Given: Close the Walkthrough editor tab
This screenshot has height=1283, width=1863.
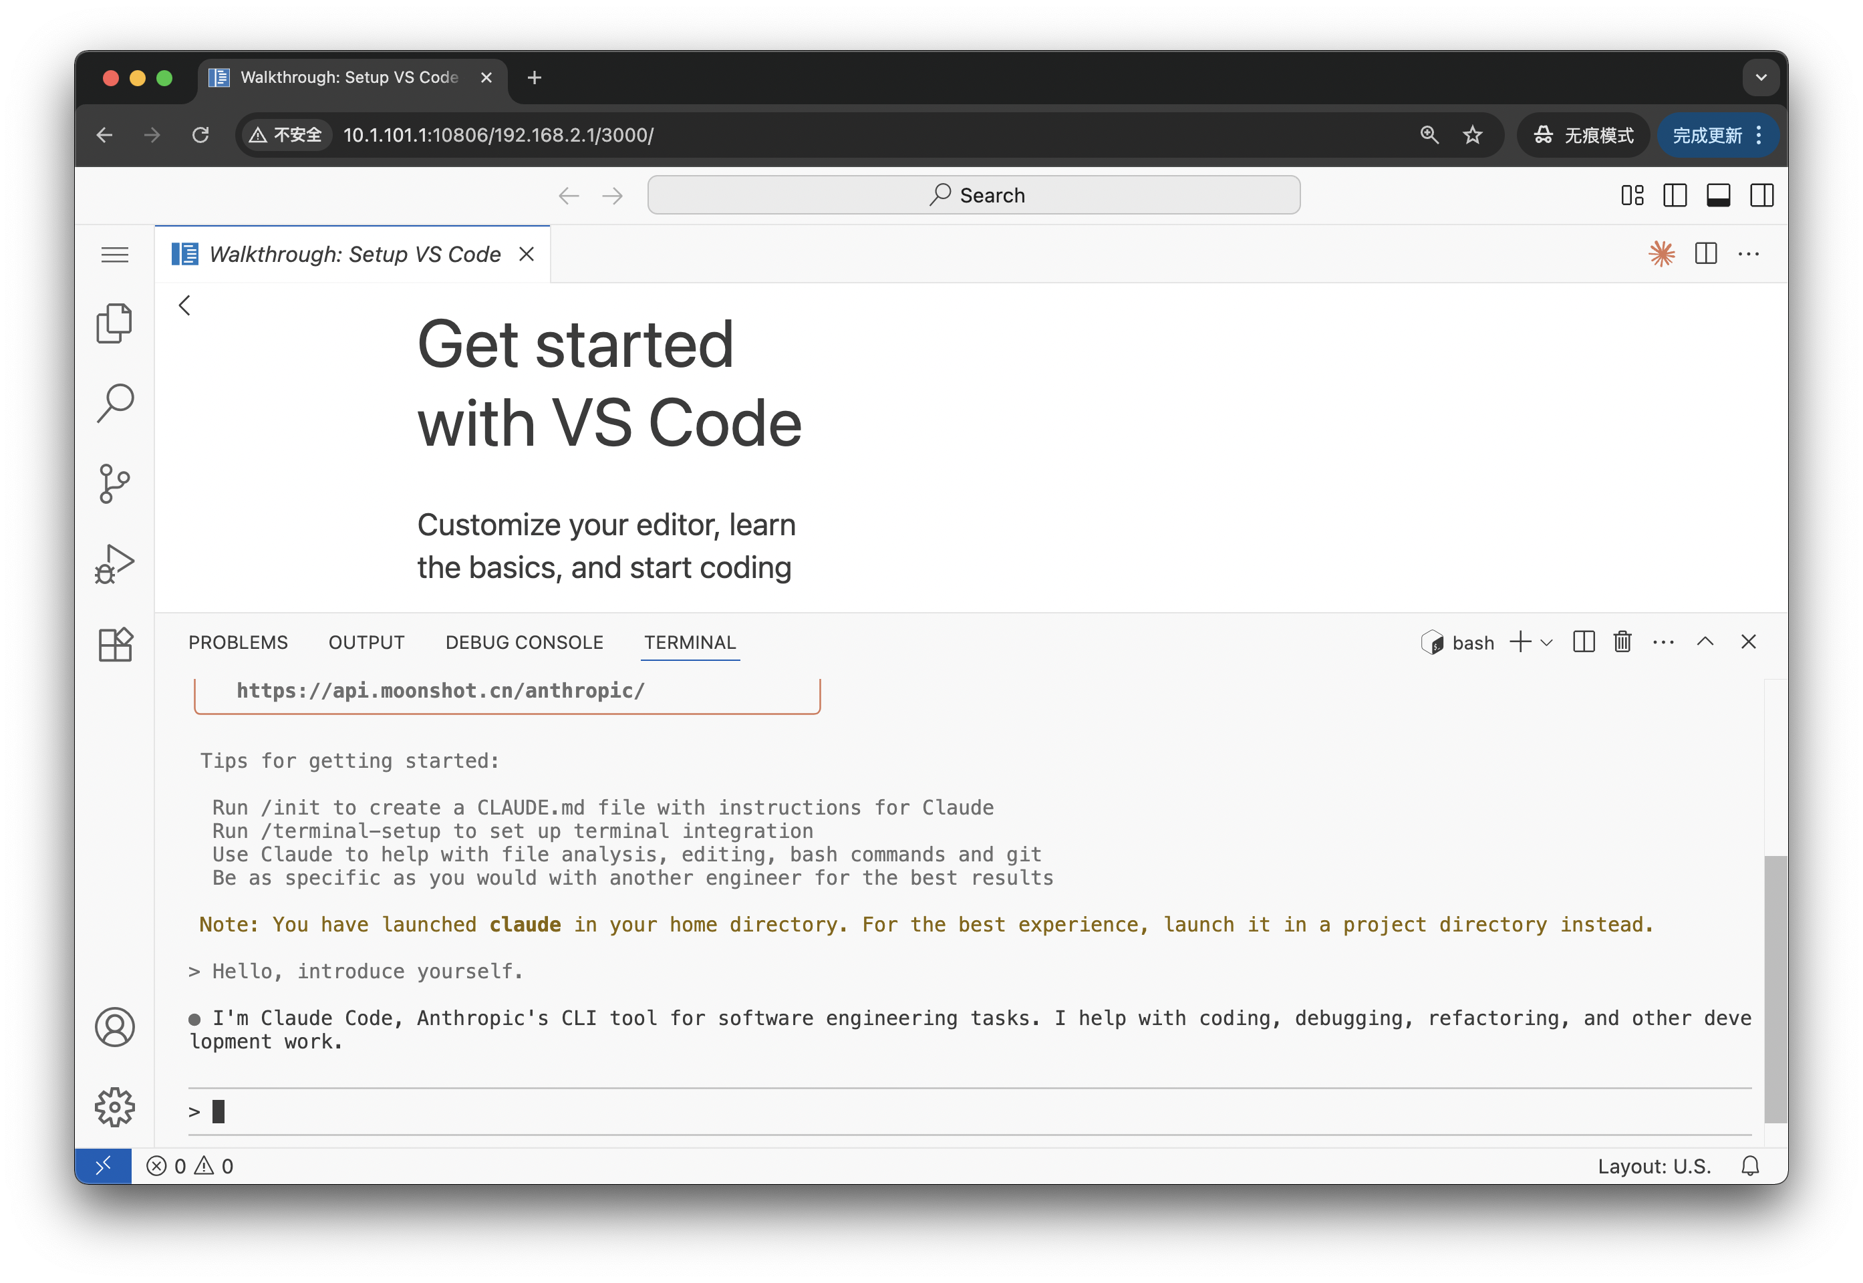Looking at the screenshot, I should [527, 254].
